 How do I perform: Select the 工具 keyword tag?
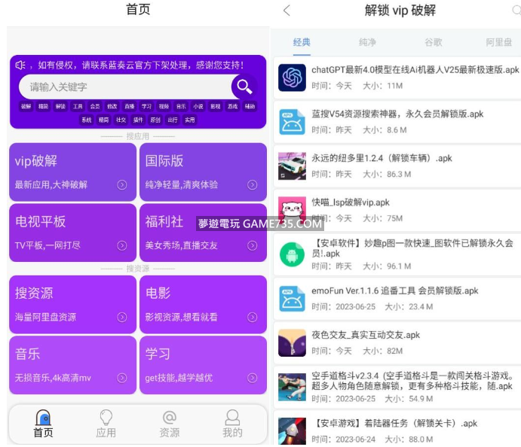pos(78,106)
